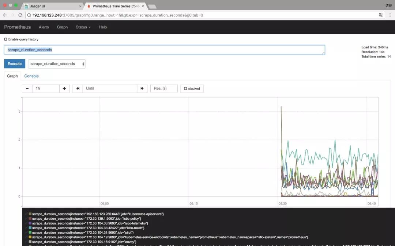Open the site info icon in the address bar

click(x=29, y=15)
